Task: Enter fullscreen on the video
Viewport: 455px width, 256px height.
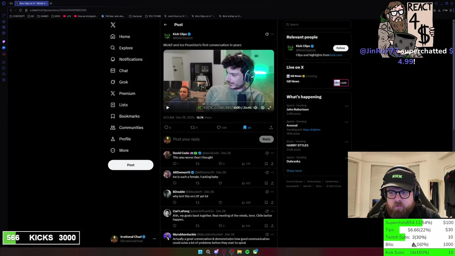Action: [269, 108]
